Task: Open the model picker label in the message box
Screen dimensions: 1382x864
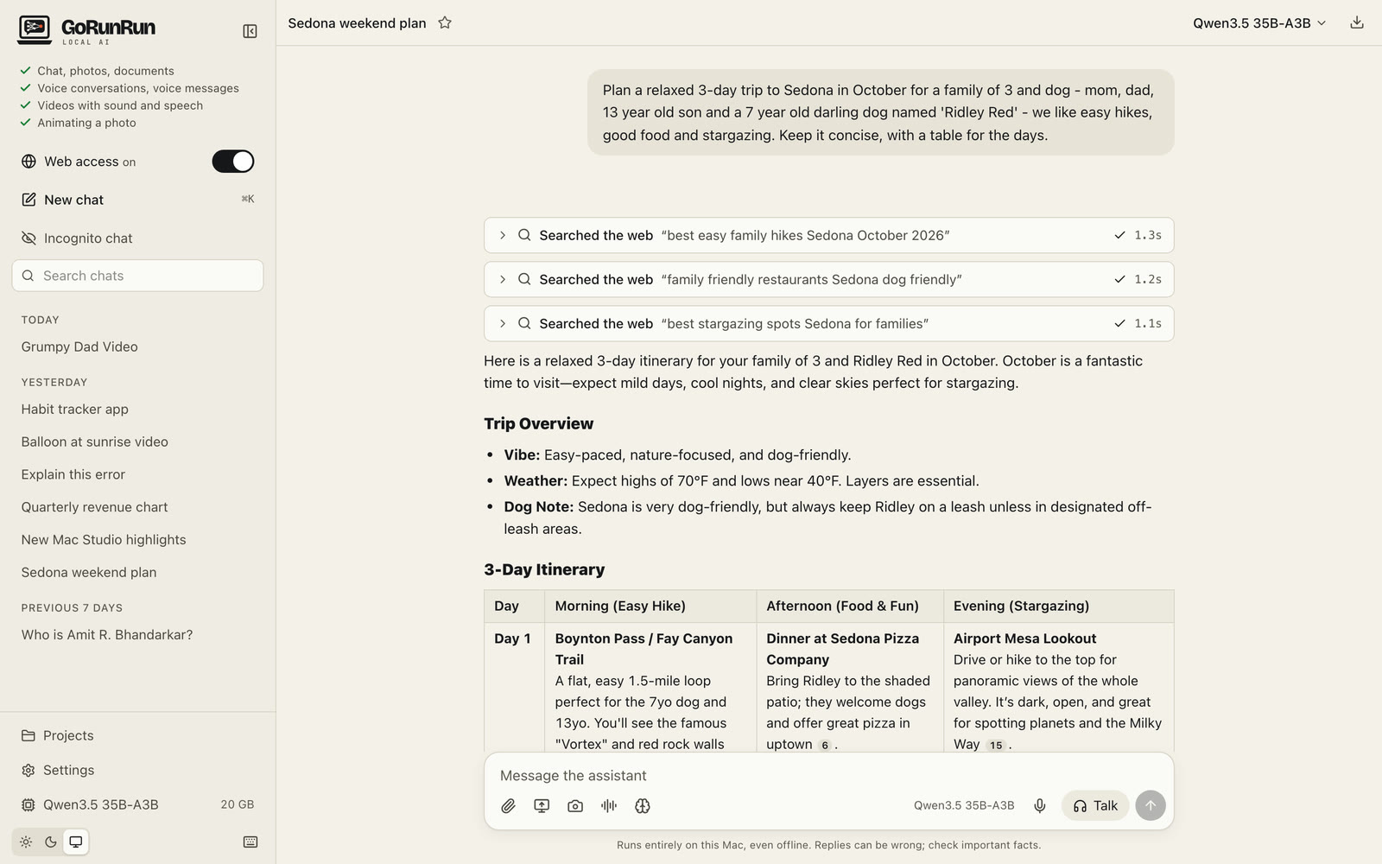Action: coord(964,806)
